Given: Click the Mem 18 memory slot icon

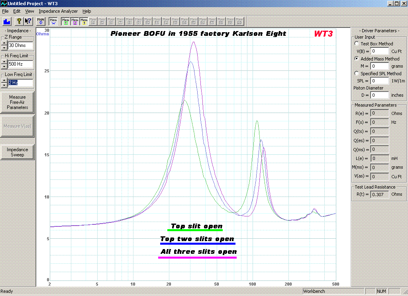Looking at the screenshot, I should pyautogui.click(x=221, y=21).
